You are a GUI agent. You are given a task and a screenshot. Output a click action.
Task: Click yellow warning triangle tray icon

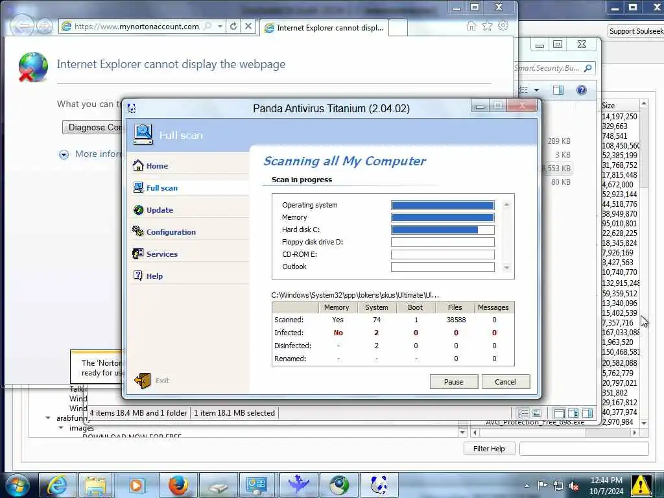641,485
